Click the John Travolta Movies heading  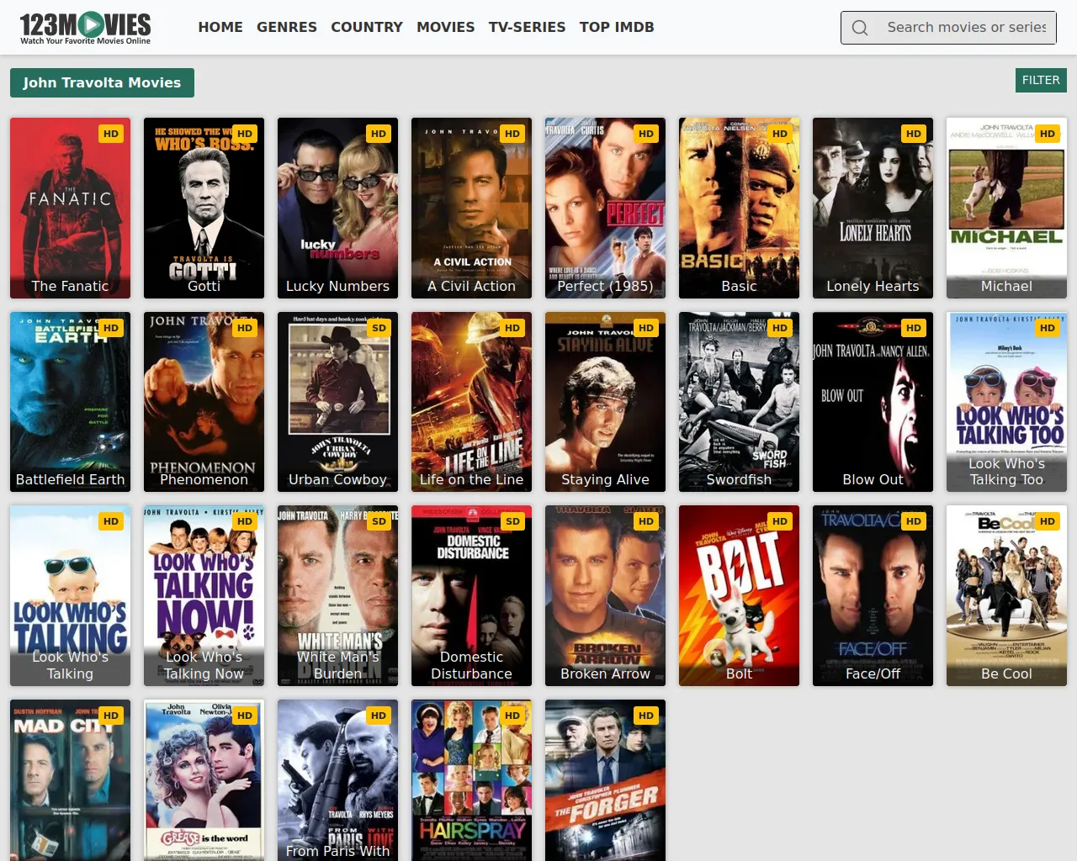coord(102,82)
